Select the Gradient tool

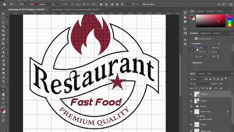[3, 65]
